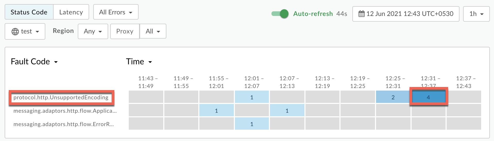Screen dimensions: 494x141
Task: Toggle the Auto-refresh switch
Action: click(280, 14)
